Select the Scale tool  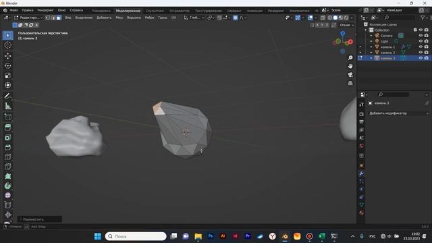tap(7, 76)
